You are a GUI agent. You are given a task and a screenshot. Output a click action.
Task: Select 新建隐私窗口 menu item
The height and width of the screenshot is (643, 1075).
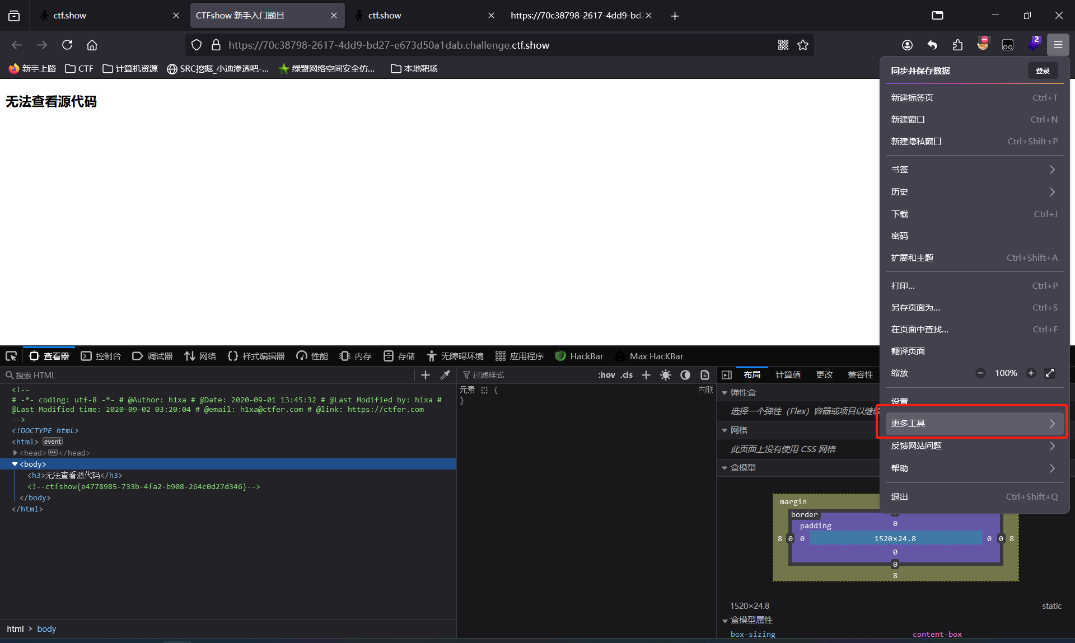tap(974, 141)
